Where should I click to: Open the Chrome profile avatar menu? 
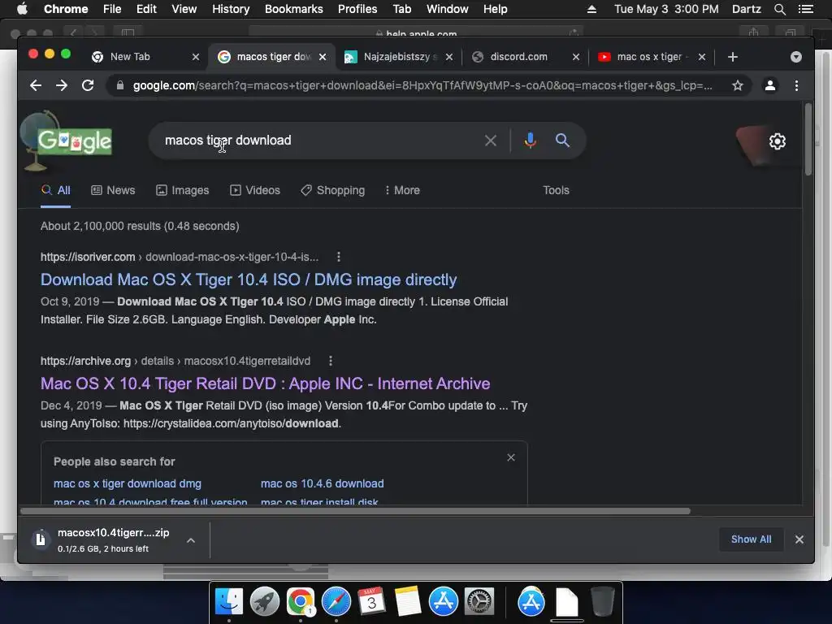coord(770,85)
